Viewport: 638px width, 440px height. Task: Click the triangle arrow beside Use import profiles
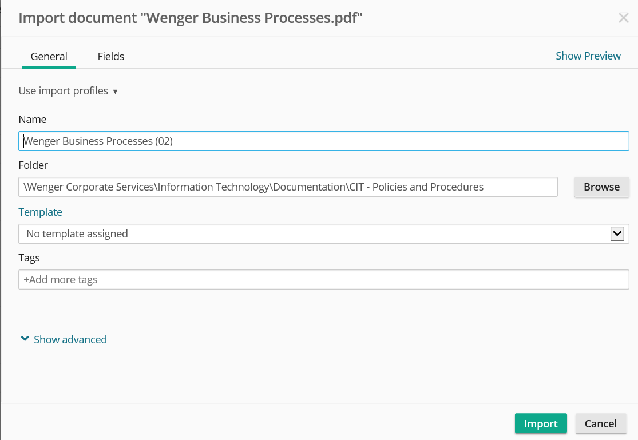115,92
